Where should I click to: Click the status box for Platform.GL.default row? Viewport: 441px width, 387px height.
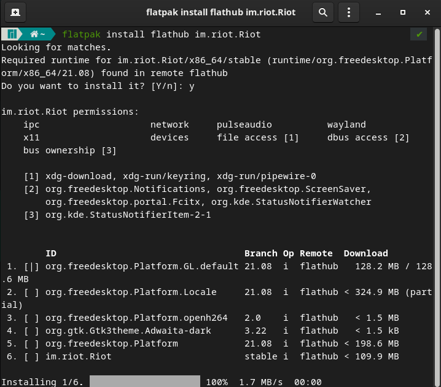pos(31,266)
